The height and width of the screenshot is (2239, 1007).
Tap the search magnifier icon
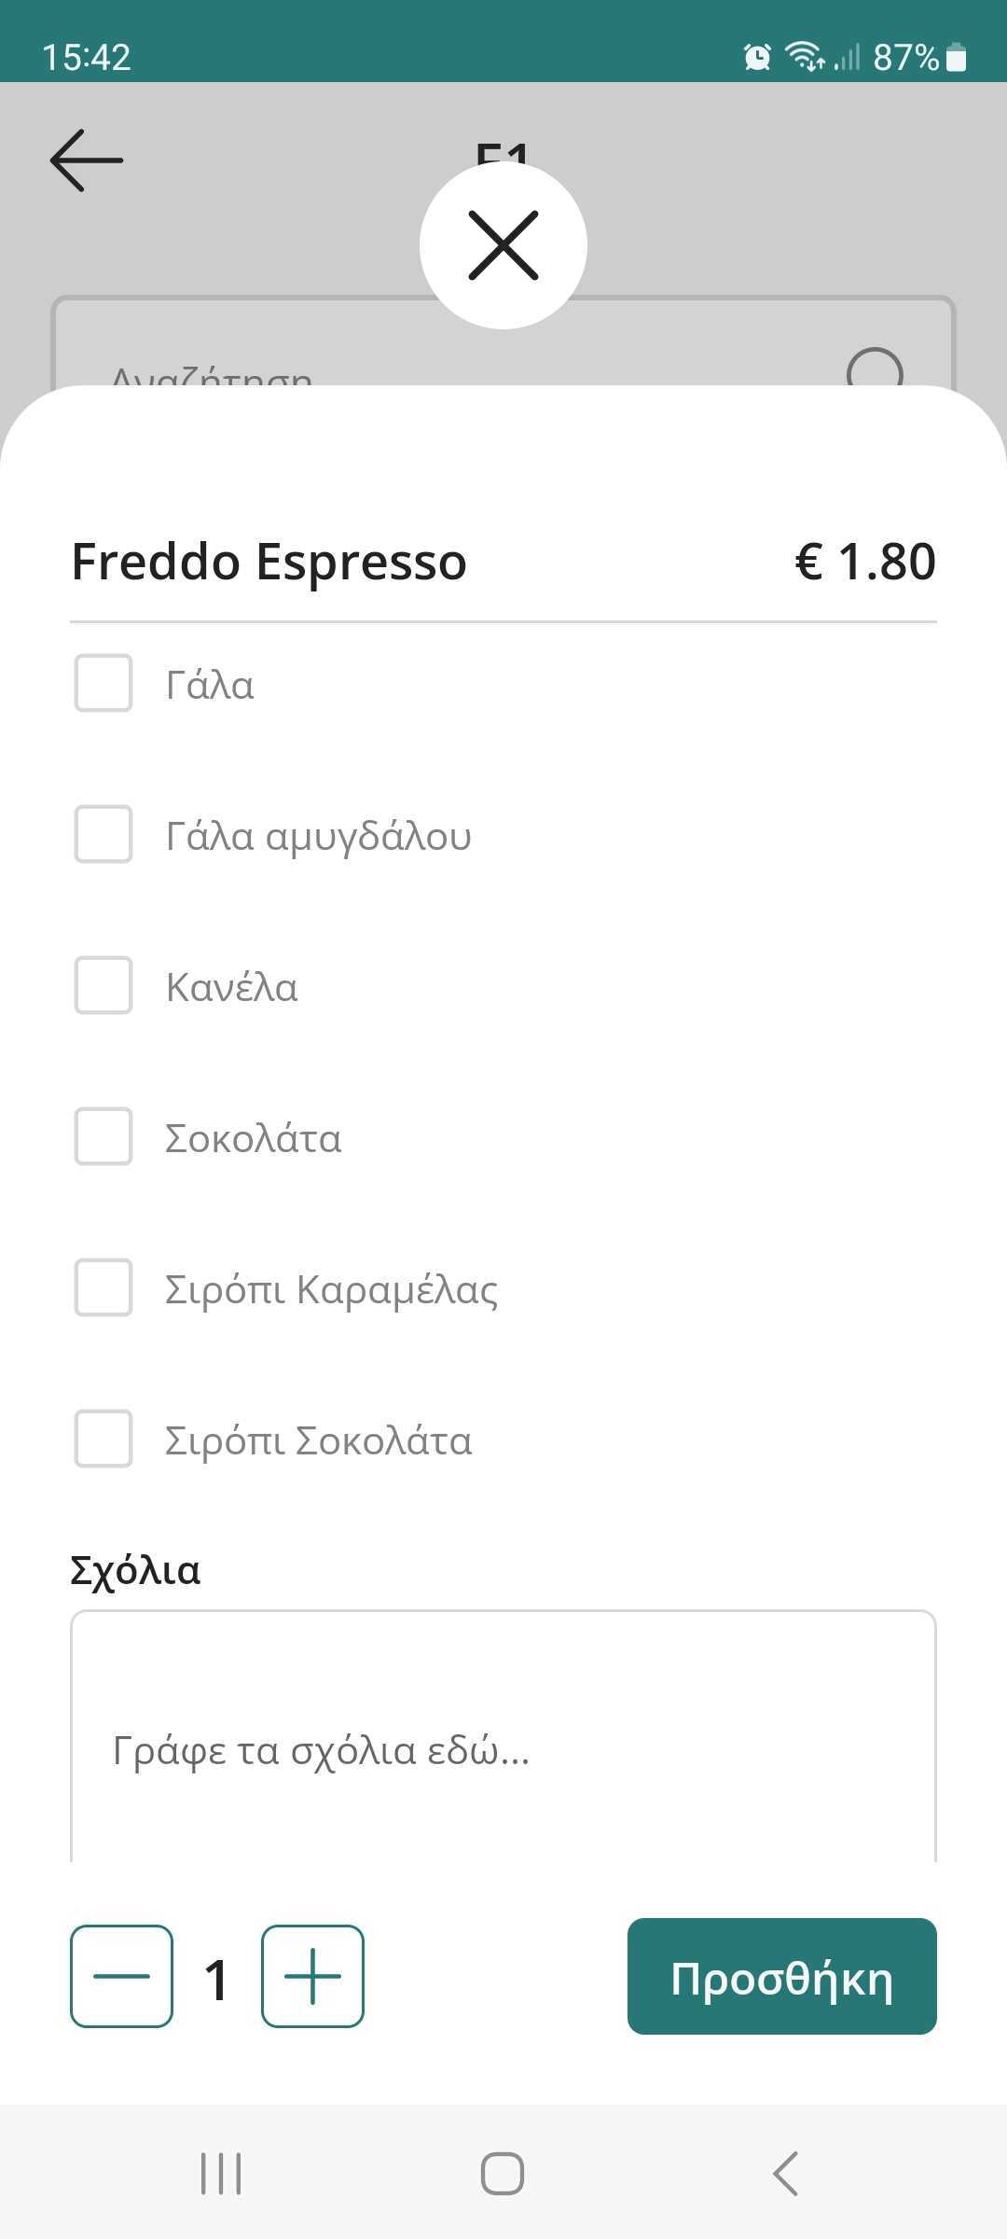click(874, 371)
